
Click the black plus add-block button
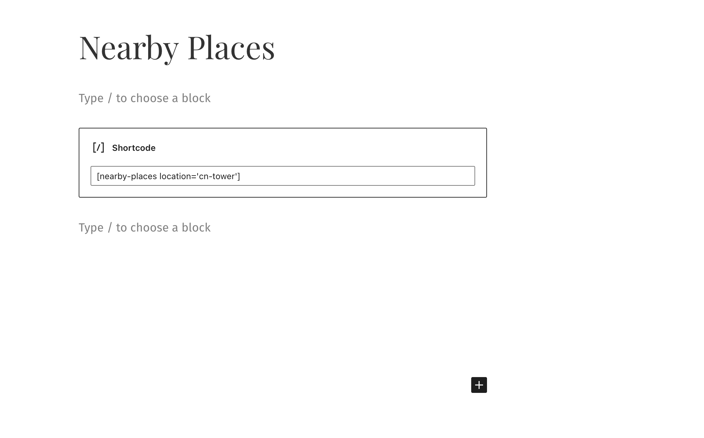click(x=479, y=385)
